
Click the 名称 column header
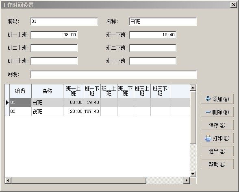coord(47,91)
